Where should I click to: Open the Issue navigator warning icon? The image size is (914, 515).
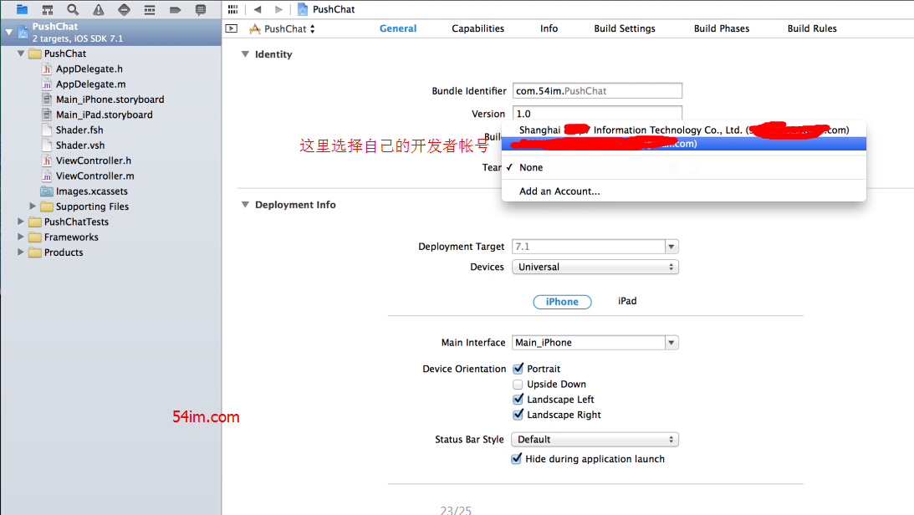point(99,10)
